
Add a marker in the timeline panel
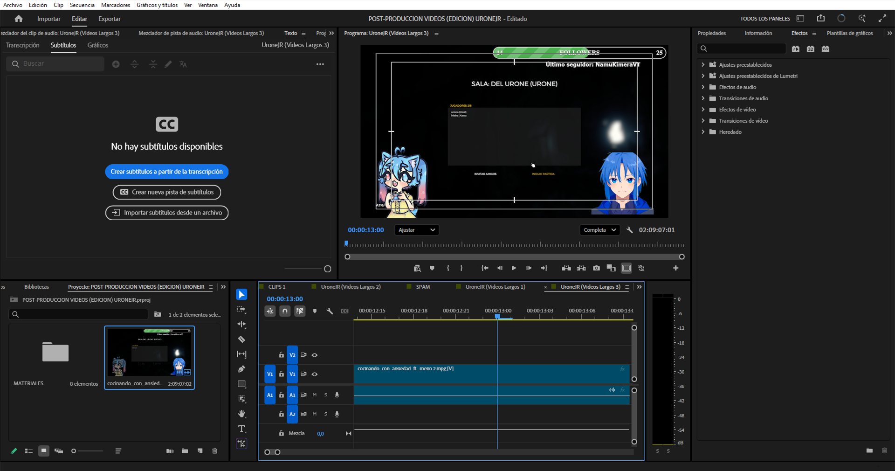(315, 311)
